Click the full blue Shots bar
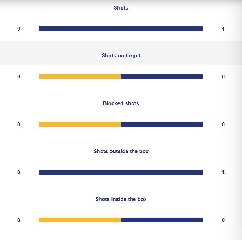This screenshot has height=240, width=242. [121, 29]
